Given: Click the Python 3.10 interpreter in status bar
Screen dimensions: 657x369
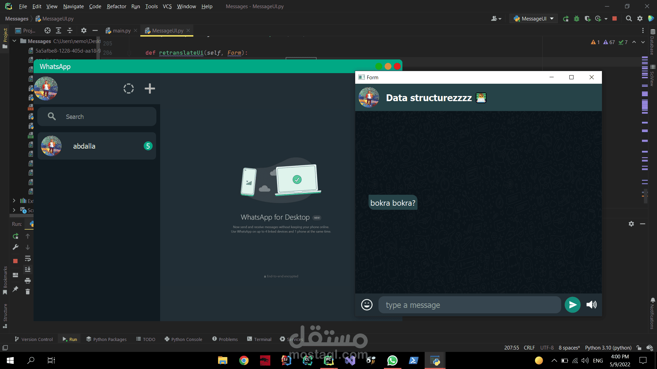Looking at the screenshot, I should (608, 347).
